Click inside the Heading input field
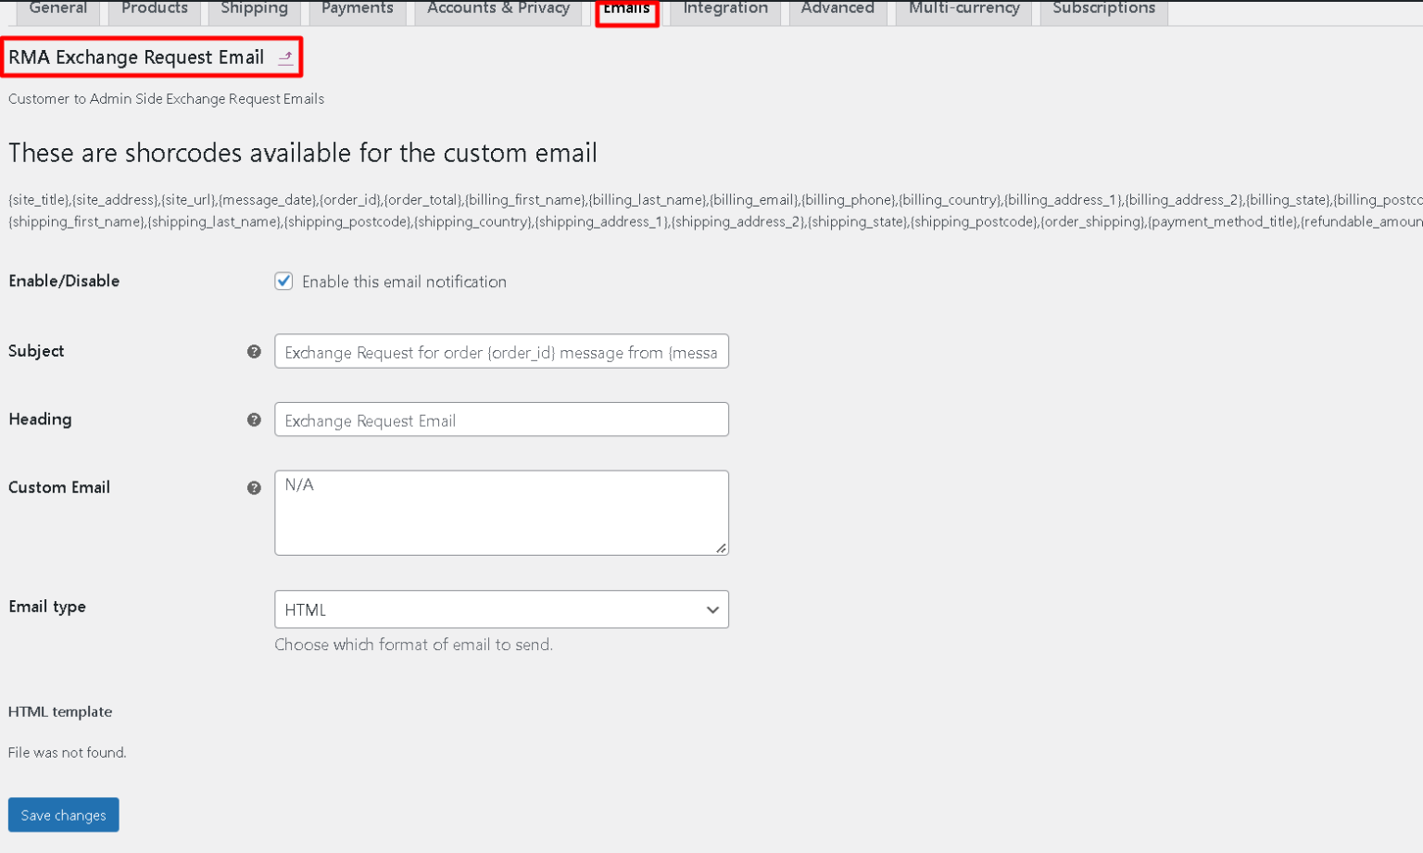Viewport: 1423px width, 853px height. click(500, 420)
